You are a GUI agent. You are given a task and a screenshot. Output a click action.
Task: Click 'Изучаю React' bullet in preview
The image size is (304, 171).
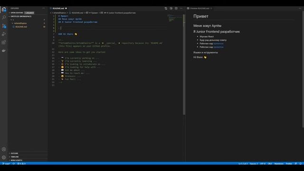coord(207,37)
